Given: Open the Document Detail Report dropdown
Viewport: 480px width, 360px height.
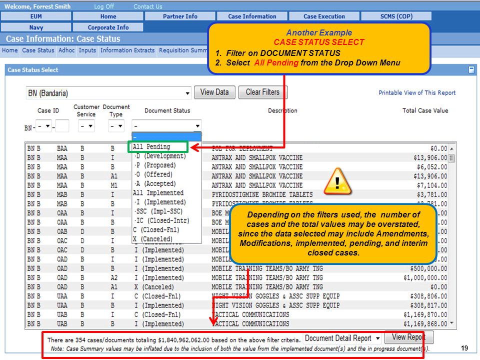Looking at the screenshot, I should (x=342, y=338).
